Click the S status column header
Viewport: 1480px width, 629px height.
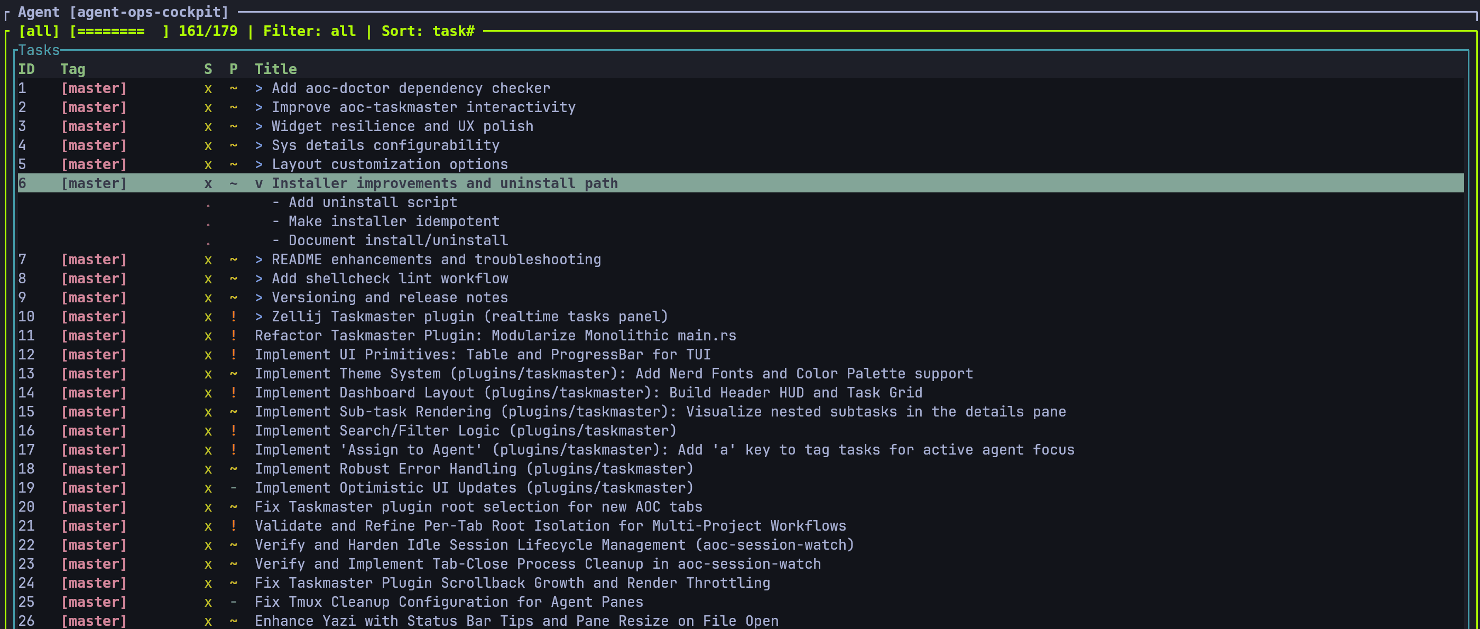pyautogui.click(x=208, y=69)
